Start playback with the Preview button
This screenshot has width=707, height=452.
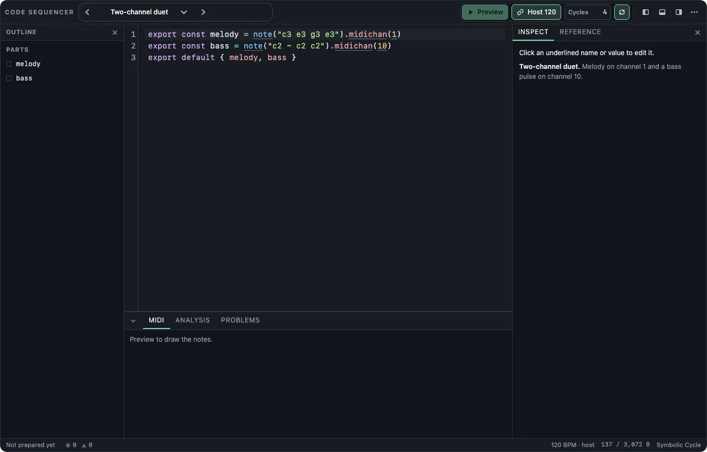pyautogui.click(x=485, y=12)
